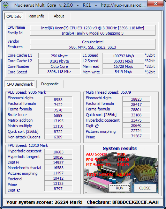Image resolution: width=166 pixels, height=209 pixels.
Task: Click FPU Pictures morphing score 11497
Action: [x=58, y=173]
